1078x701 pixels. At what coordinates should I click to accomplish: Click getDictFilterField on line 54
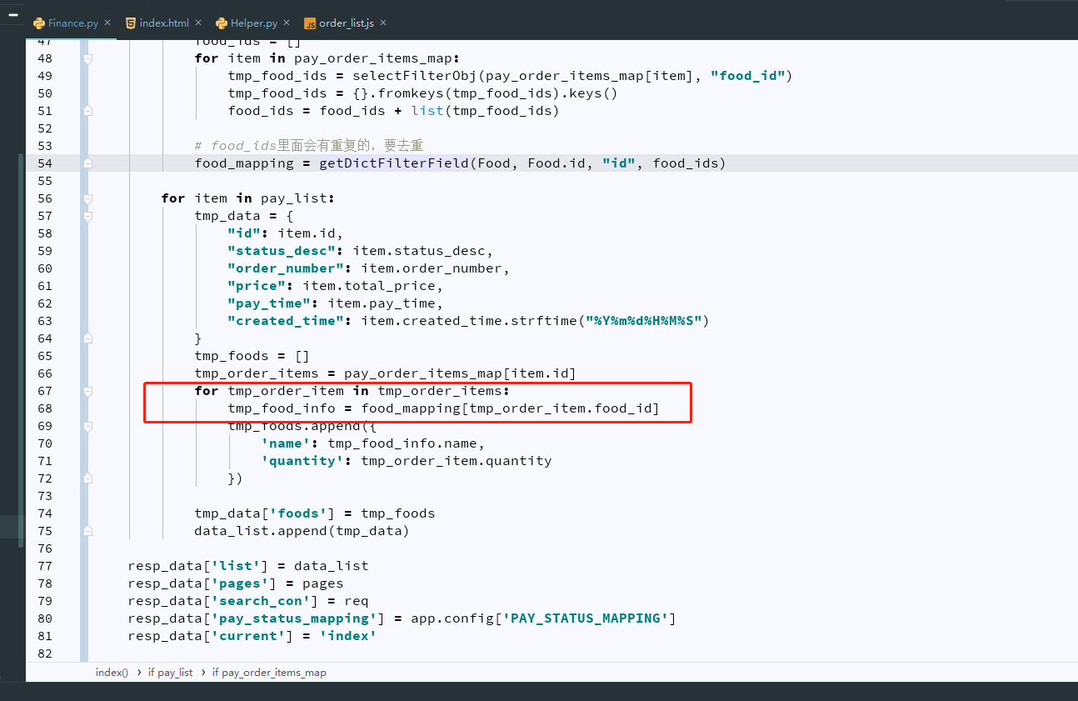coord(395,163)
